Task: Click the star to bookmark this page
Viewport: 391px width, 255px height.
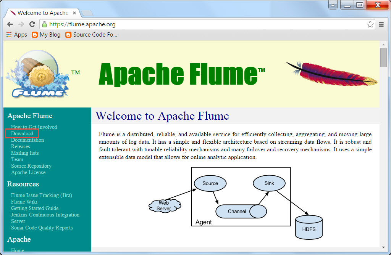Action: click(370, 24)
